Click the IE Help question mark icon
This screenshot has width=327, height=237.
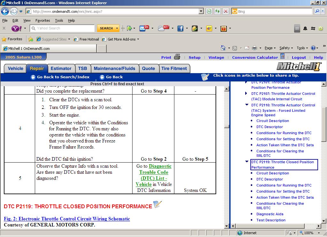pos(313,48)
